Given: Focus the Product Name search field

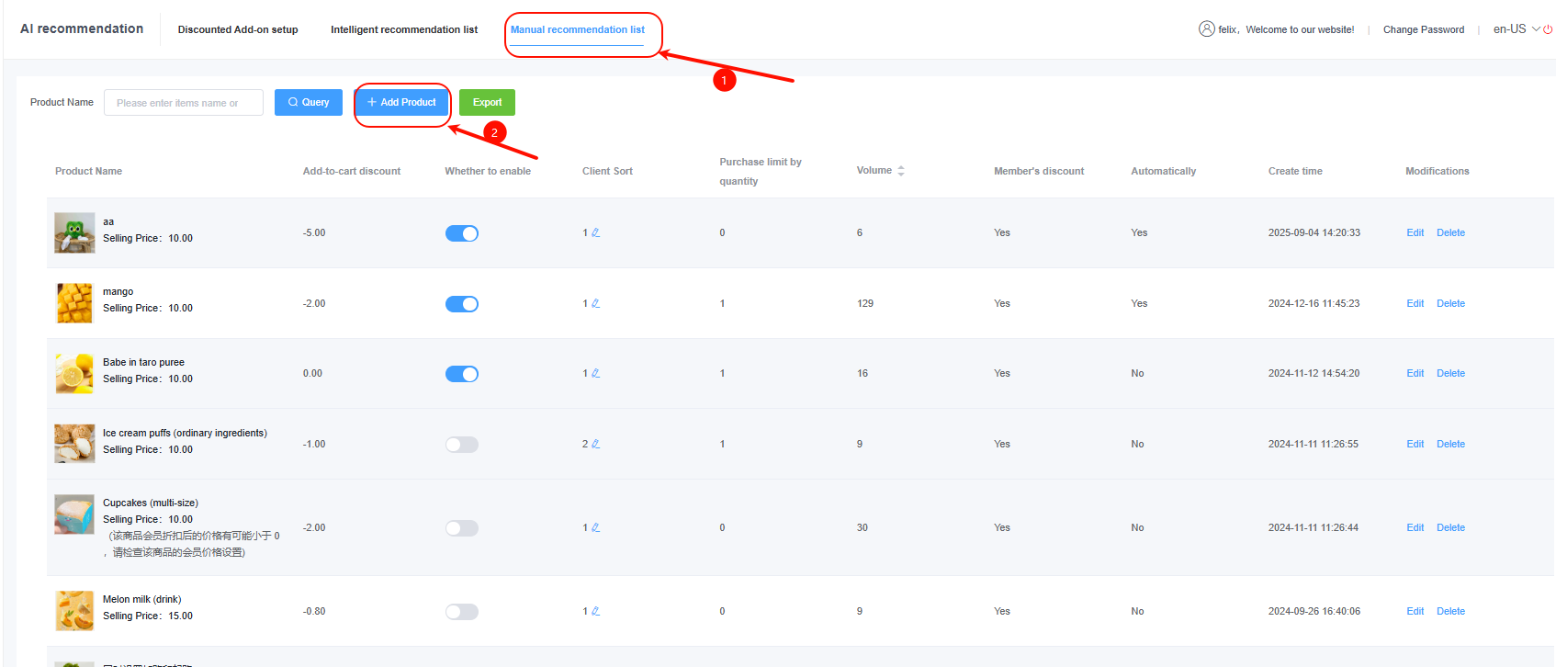Looking at the screenshot, I should coord(184,103).
